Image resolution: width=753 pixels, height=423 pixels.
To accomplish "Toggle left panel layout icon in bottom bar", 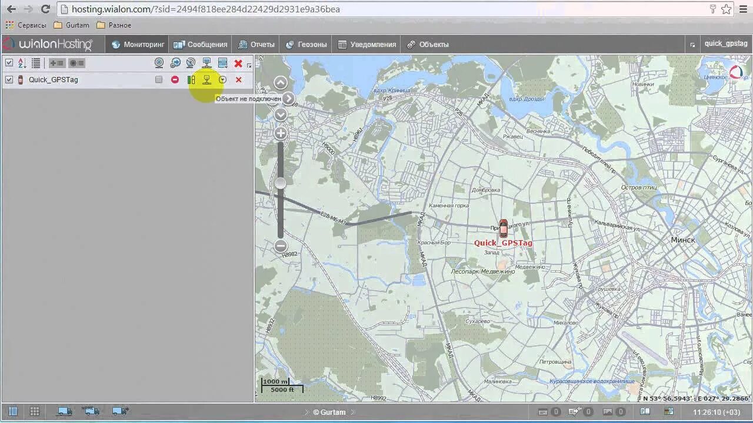I will (x=12, y=412).
